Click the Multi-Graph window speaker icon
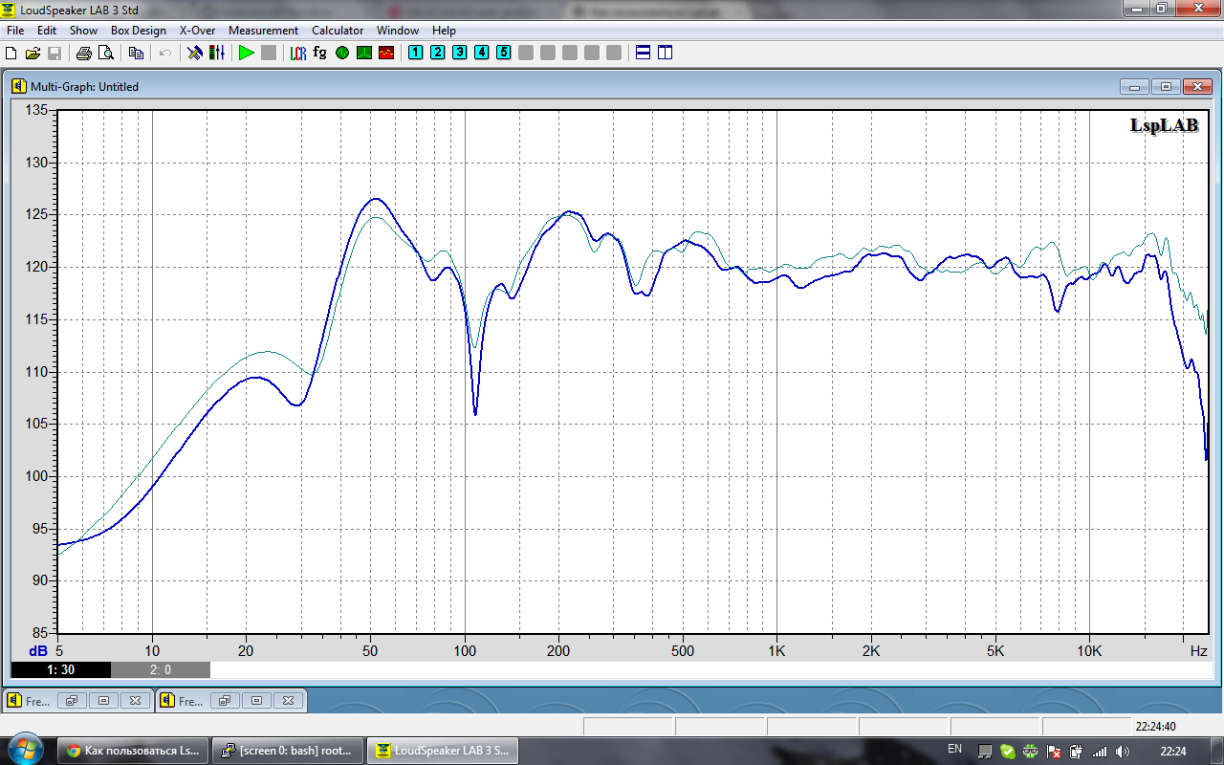The width and height of the screenshot is (1224, 765). pos(18,86)
